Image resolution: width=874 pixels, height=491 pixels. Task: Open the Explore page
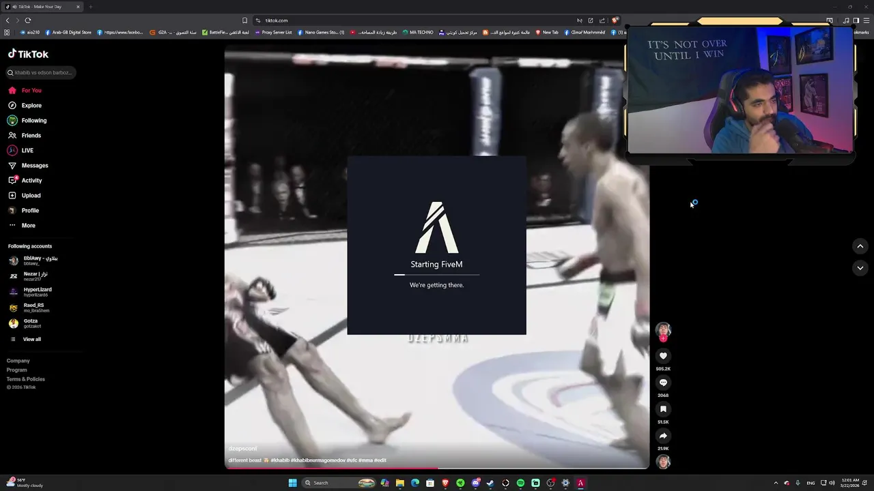25,106
